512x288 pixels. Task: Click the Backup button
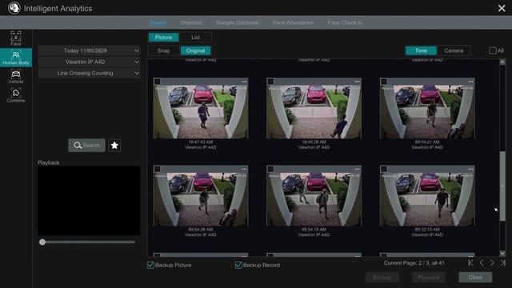click(382, 278)
